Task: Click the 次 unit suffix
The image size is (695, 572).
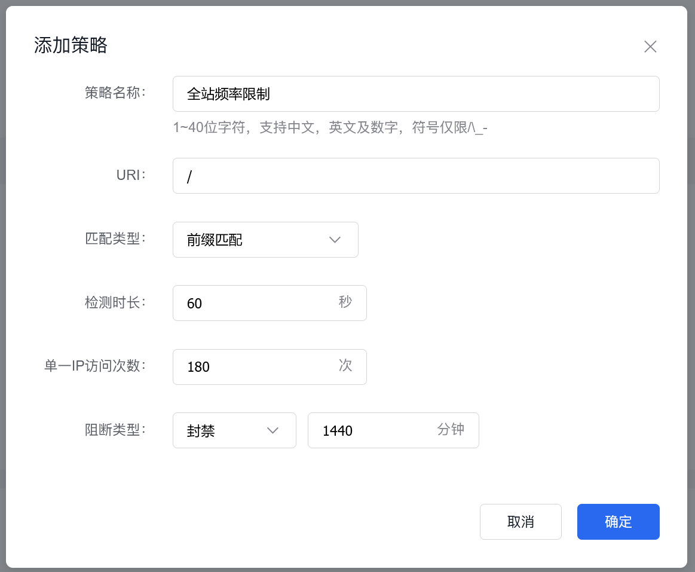Action: 345,365
